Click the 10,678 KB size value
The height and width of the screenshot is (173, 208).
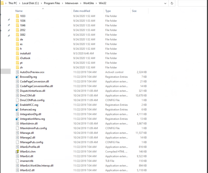tap(141, 95)
